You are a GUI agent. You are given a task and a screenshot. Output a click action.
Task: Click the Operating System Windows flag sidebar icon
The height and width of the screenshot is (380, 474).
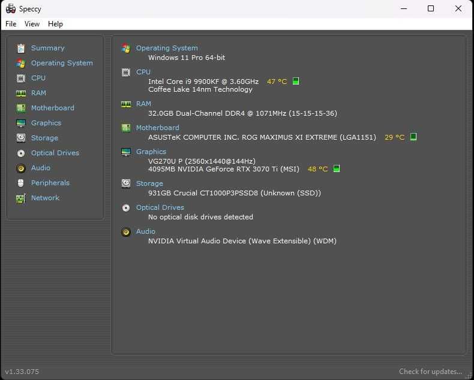coord(21,63)
